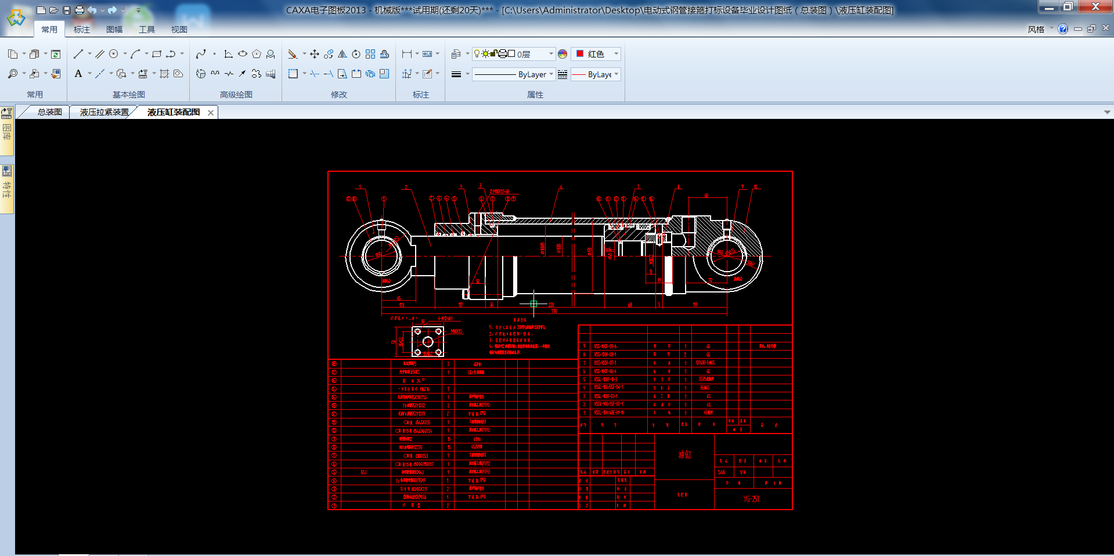Toggle the layer lock icon
Image resolution: width=1114 pixels, height=556 pixels.
tap(494, 54)
